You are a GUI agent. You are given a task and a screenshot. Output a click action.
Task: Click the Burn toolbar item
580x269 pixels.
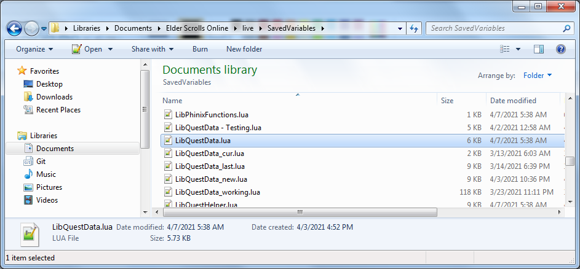pyautogui.click(x=200, y=49)
